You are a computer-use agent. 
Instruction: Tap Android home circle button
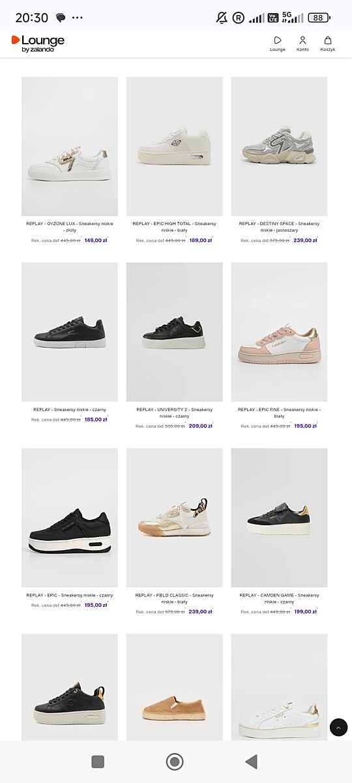pos(175,761)
